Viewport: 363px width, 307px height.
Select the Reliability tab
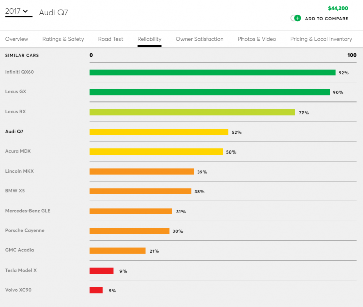coord(149,39)
